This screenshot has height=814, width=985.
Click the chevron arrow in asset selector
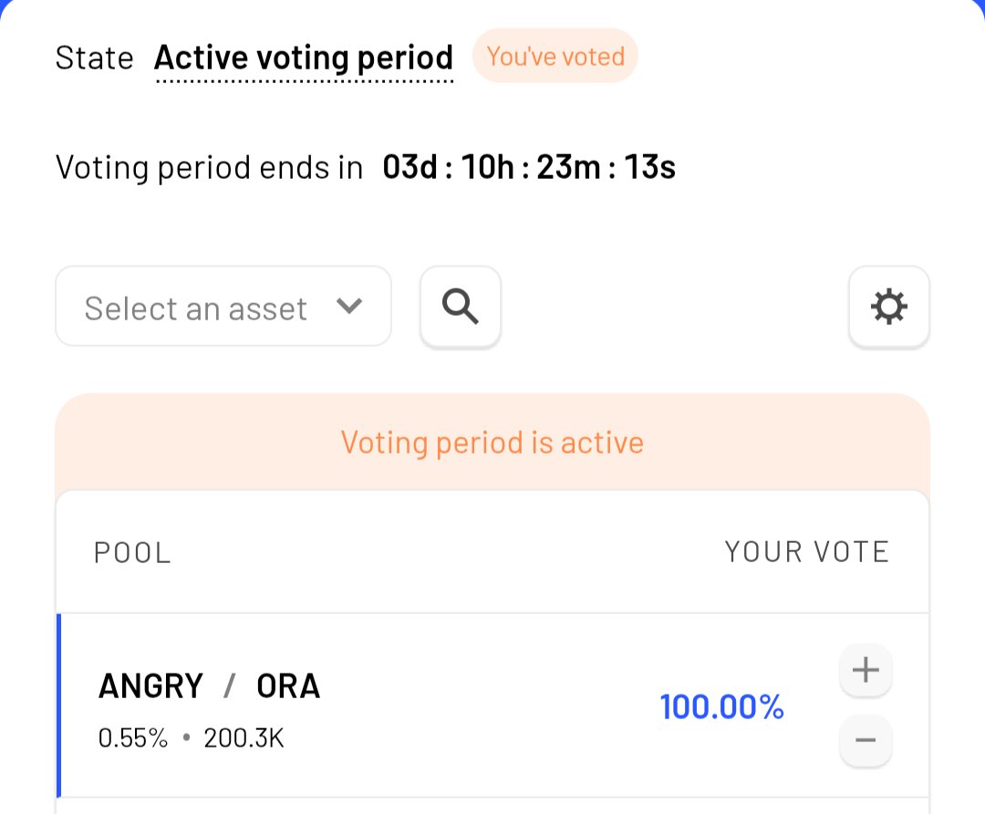coord(349,307)
